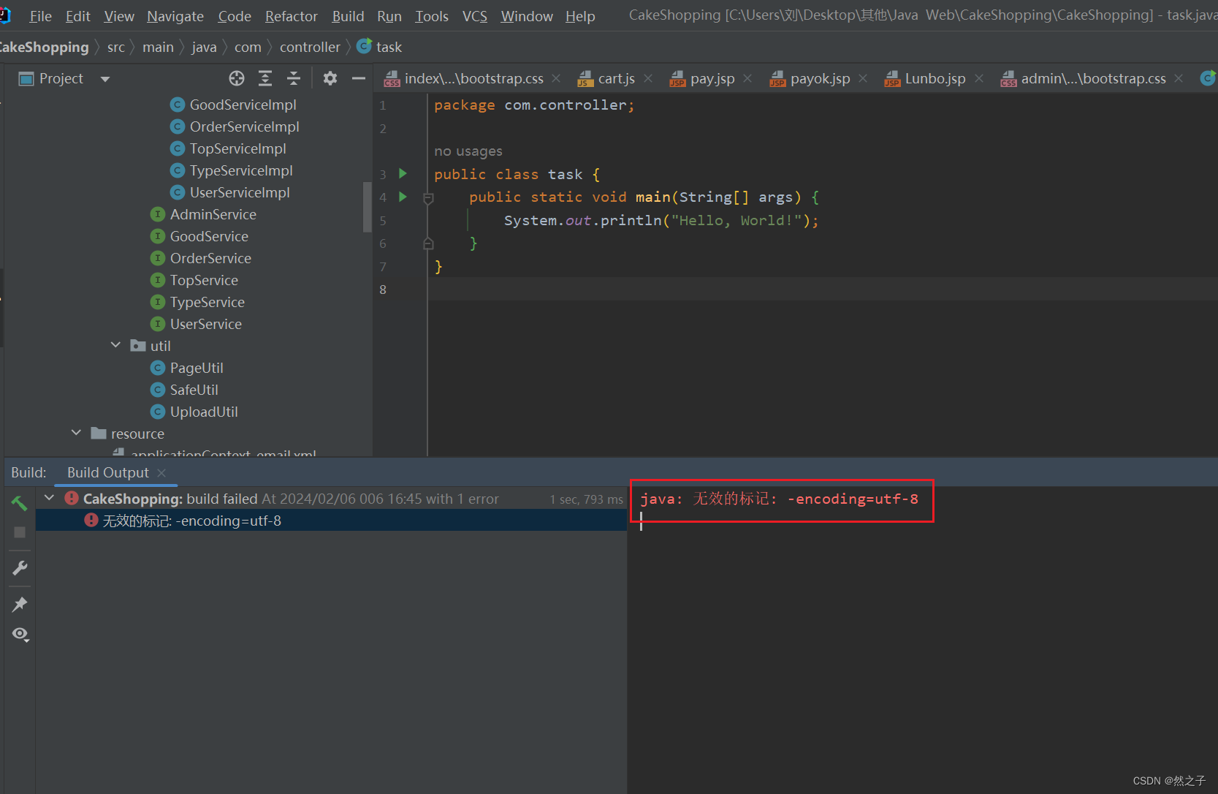Run the task class from the gutter arrow

pos(402,174)
